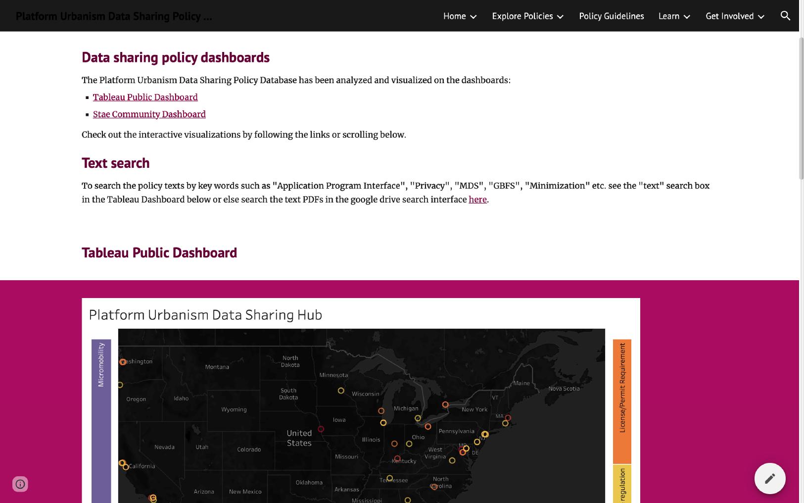The image size is (804, 503).
Task: Click the Data sharing policy dashboards heading
Action: [176, 57]
